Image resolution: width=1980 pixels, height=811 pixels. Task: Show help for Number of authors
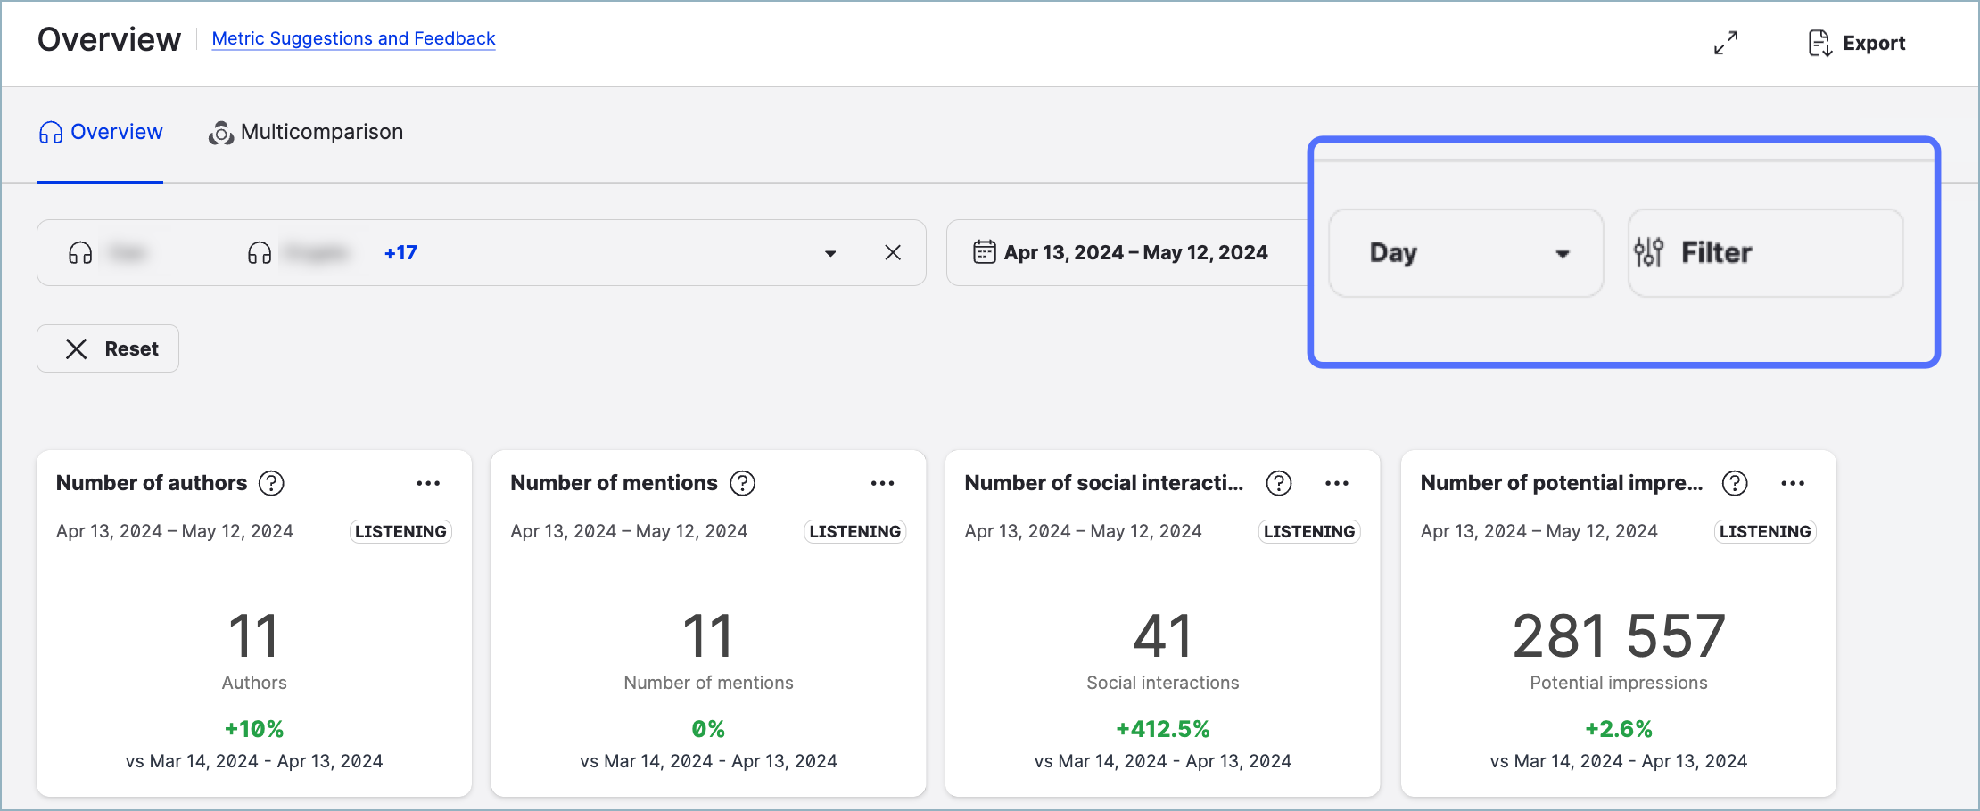(x=271, y=483)
